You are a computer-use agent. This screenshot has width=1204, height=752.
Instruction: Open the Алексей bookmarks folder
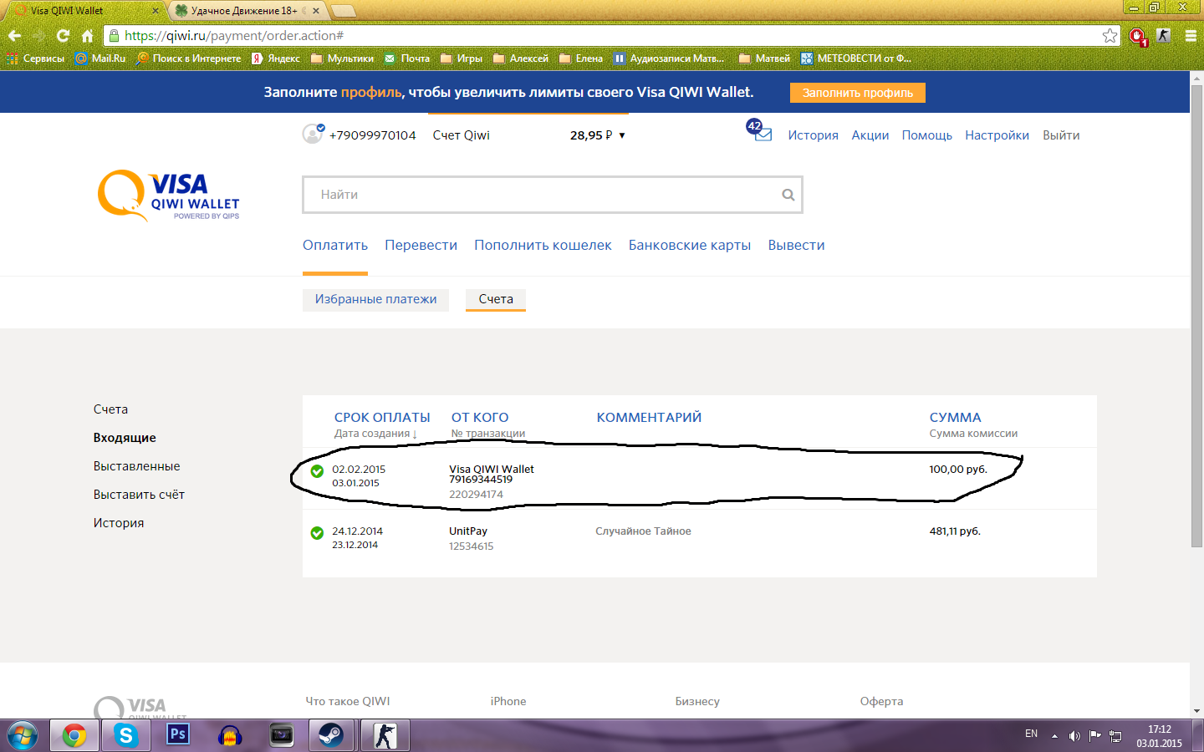click(521, 58)
